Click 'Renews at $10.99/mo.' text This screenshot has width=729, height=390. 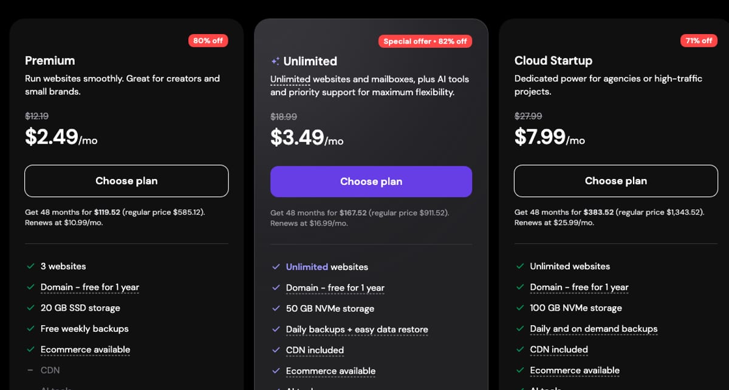point(64,223)
